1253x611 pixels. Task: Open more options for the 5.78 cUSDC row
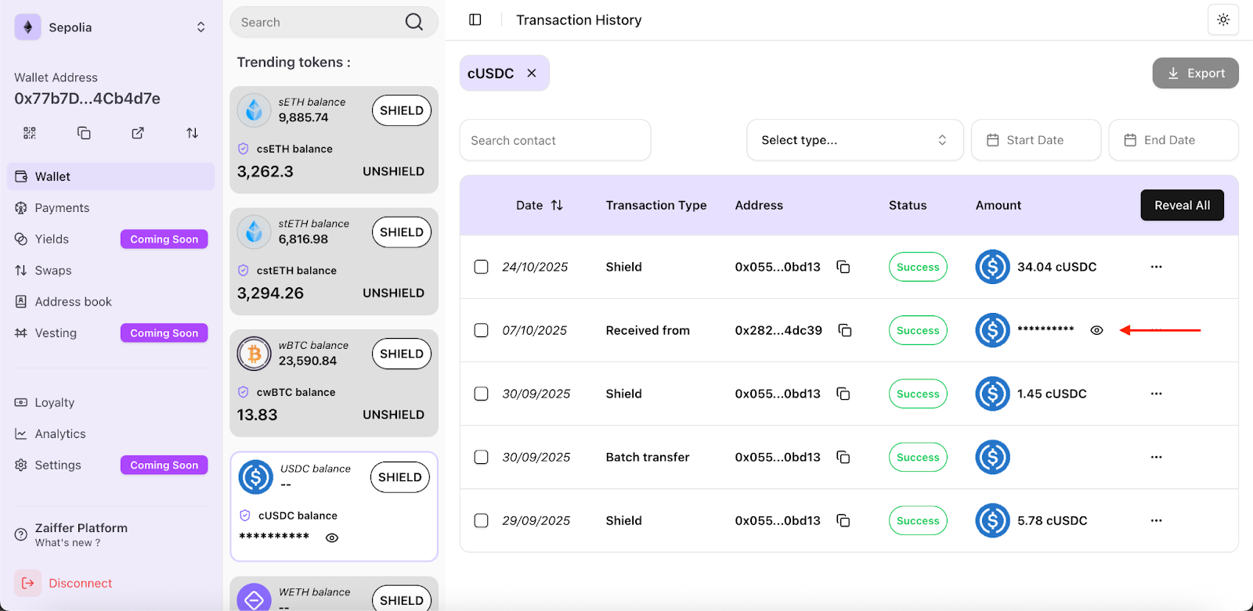(x=1156, y=520)
